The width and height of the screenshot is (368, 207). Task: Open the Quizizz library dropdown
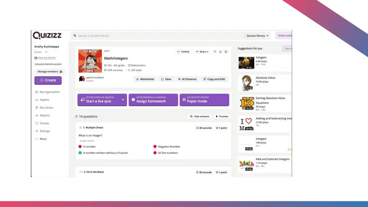(257, 36)
